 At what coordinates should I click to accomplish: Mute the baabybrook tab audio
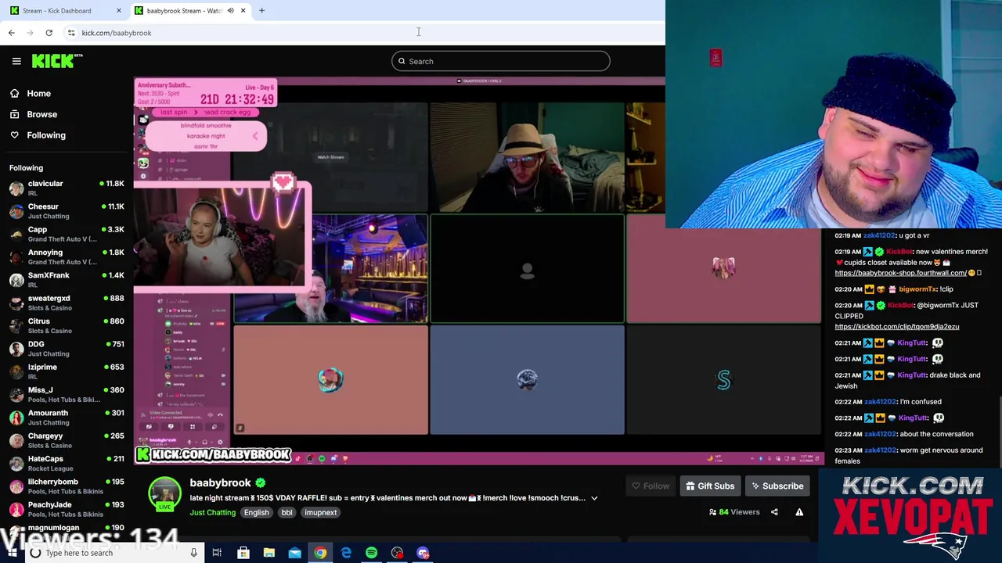tap(230, 11)
